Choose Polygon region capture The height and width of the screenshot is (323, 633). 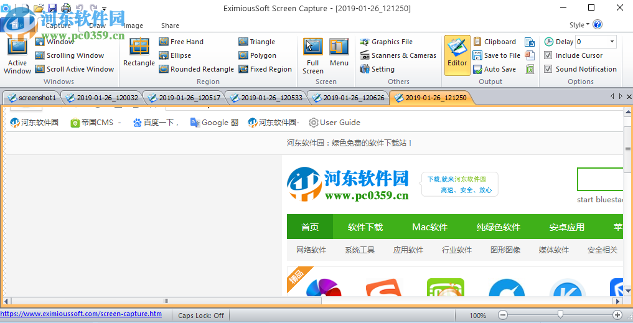(257, 55)
